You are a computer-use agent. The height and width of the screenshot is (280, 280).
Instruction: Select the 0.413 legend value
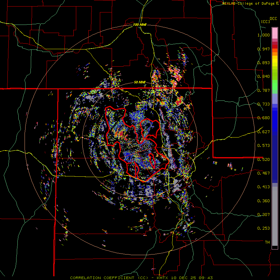(264, 187)
